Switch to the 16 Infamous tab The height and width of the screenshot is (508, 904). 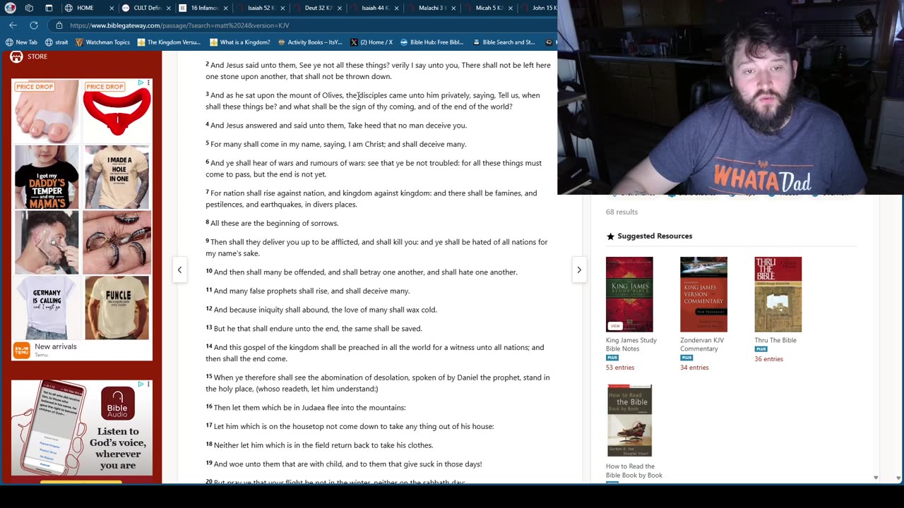(x=204, y=8)
